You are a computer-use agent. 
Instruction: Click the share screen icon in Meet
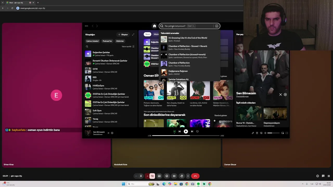point(159,176)
